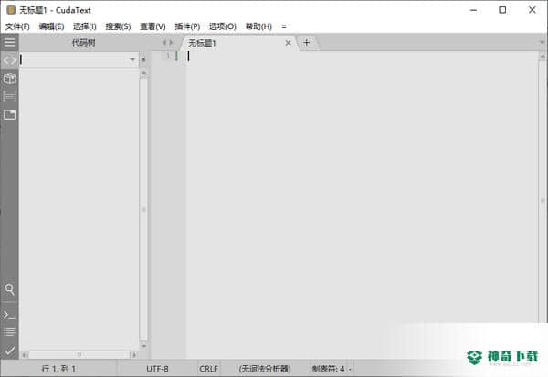The image size is (548, 377).
Task: Change 制表符: 4 tab size setting
Action: tap(329, 369)
